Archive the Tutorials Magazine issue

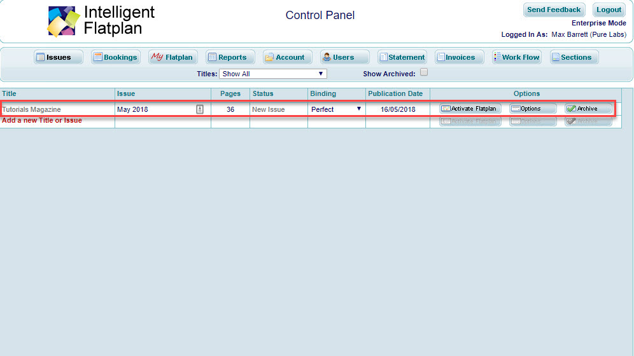click(588, 109)
